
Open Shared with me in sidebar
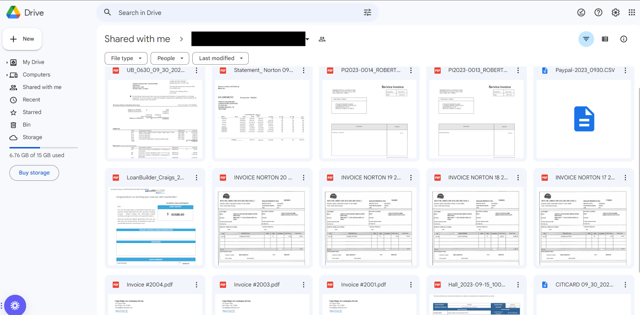pos(42,87)
